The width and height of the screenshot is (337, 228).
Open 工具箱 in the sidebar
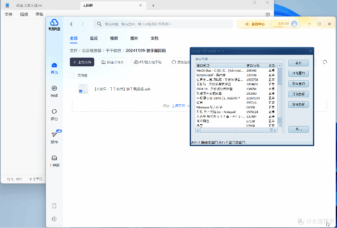point(54,161)
